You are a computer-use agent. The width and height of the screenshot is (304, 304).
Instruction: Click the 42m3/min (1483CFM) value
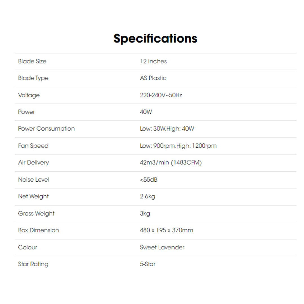171,163
